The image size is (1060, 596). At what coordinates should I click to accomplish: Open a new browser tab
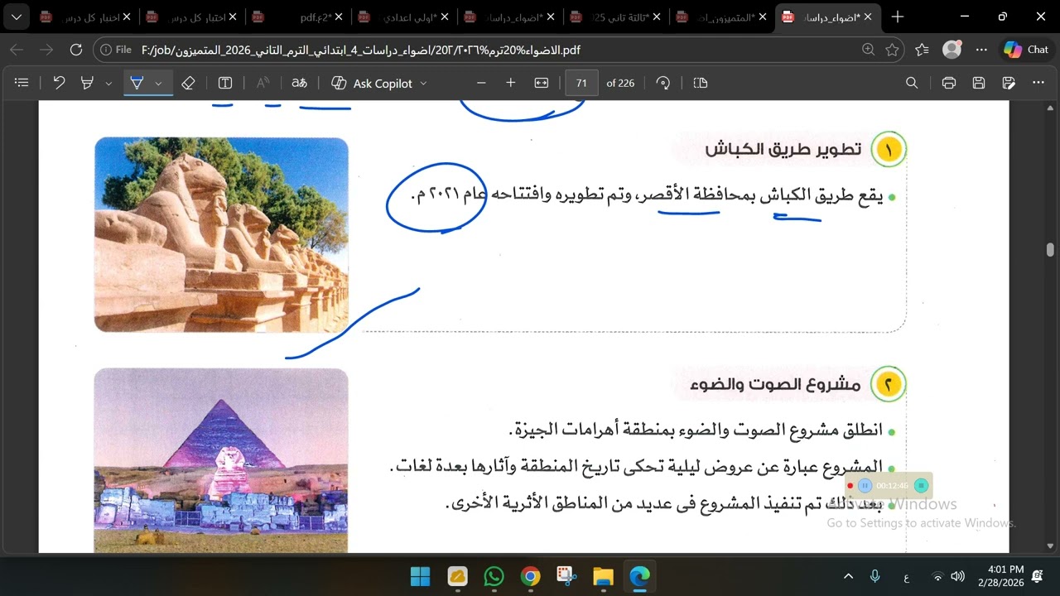point(898,17)
